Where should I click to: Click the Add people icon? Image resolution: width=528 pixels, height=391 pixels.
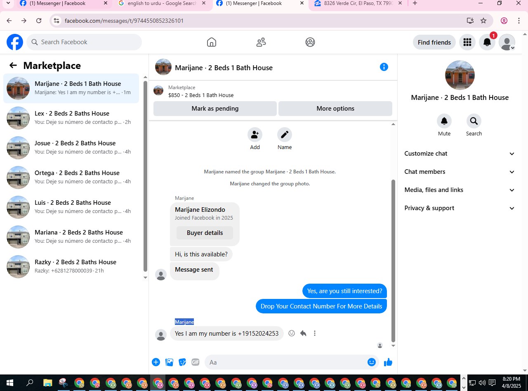(255, 135)
